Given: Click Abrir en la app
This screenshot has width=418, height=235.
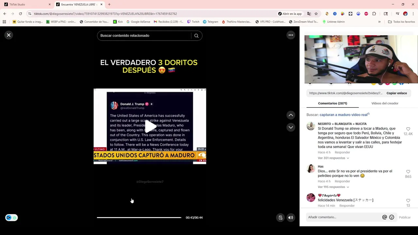Looking at the screenshot, I should pyautogui.click(x=290, y=14).
